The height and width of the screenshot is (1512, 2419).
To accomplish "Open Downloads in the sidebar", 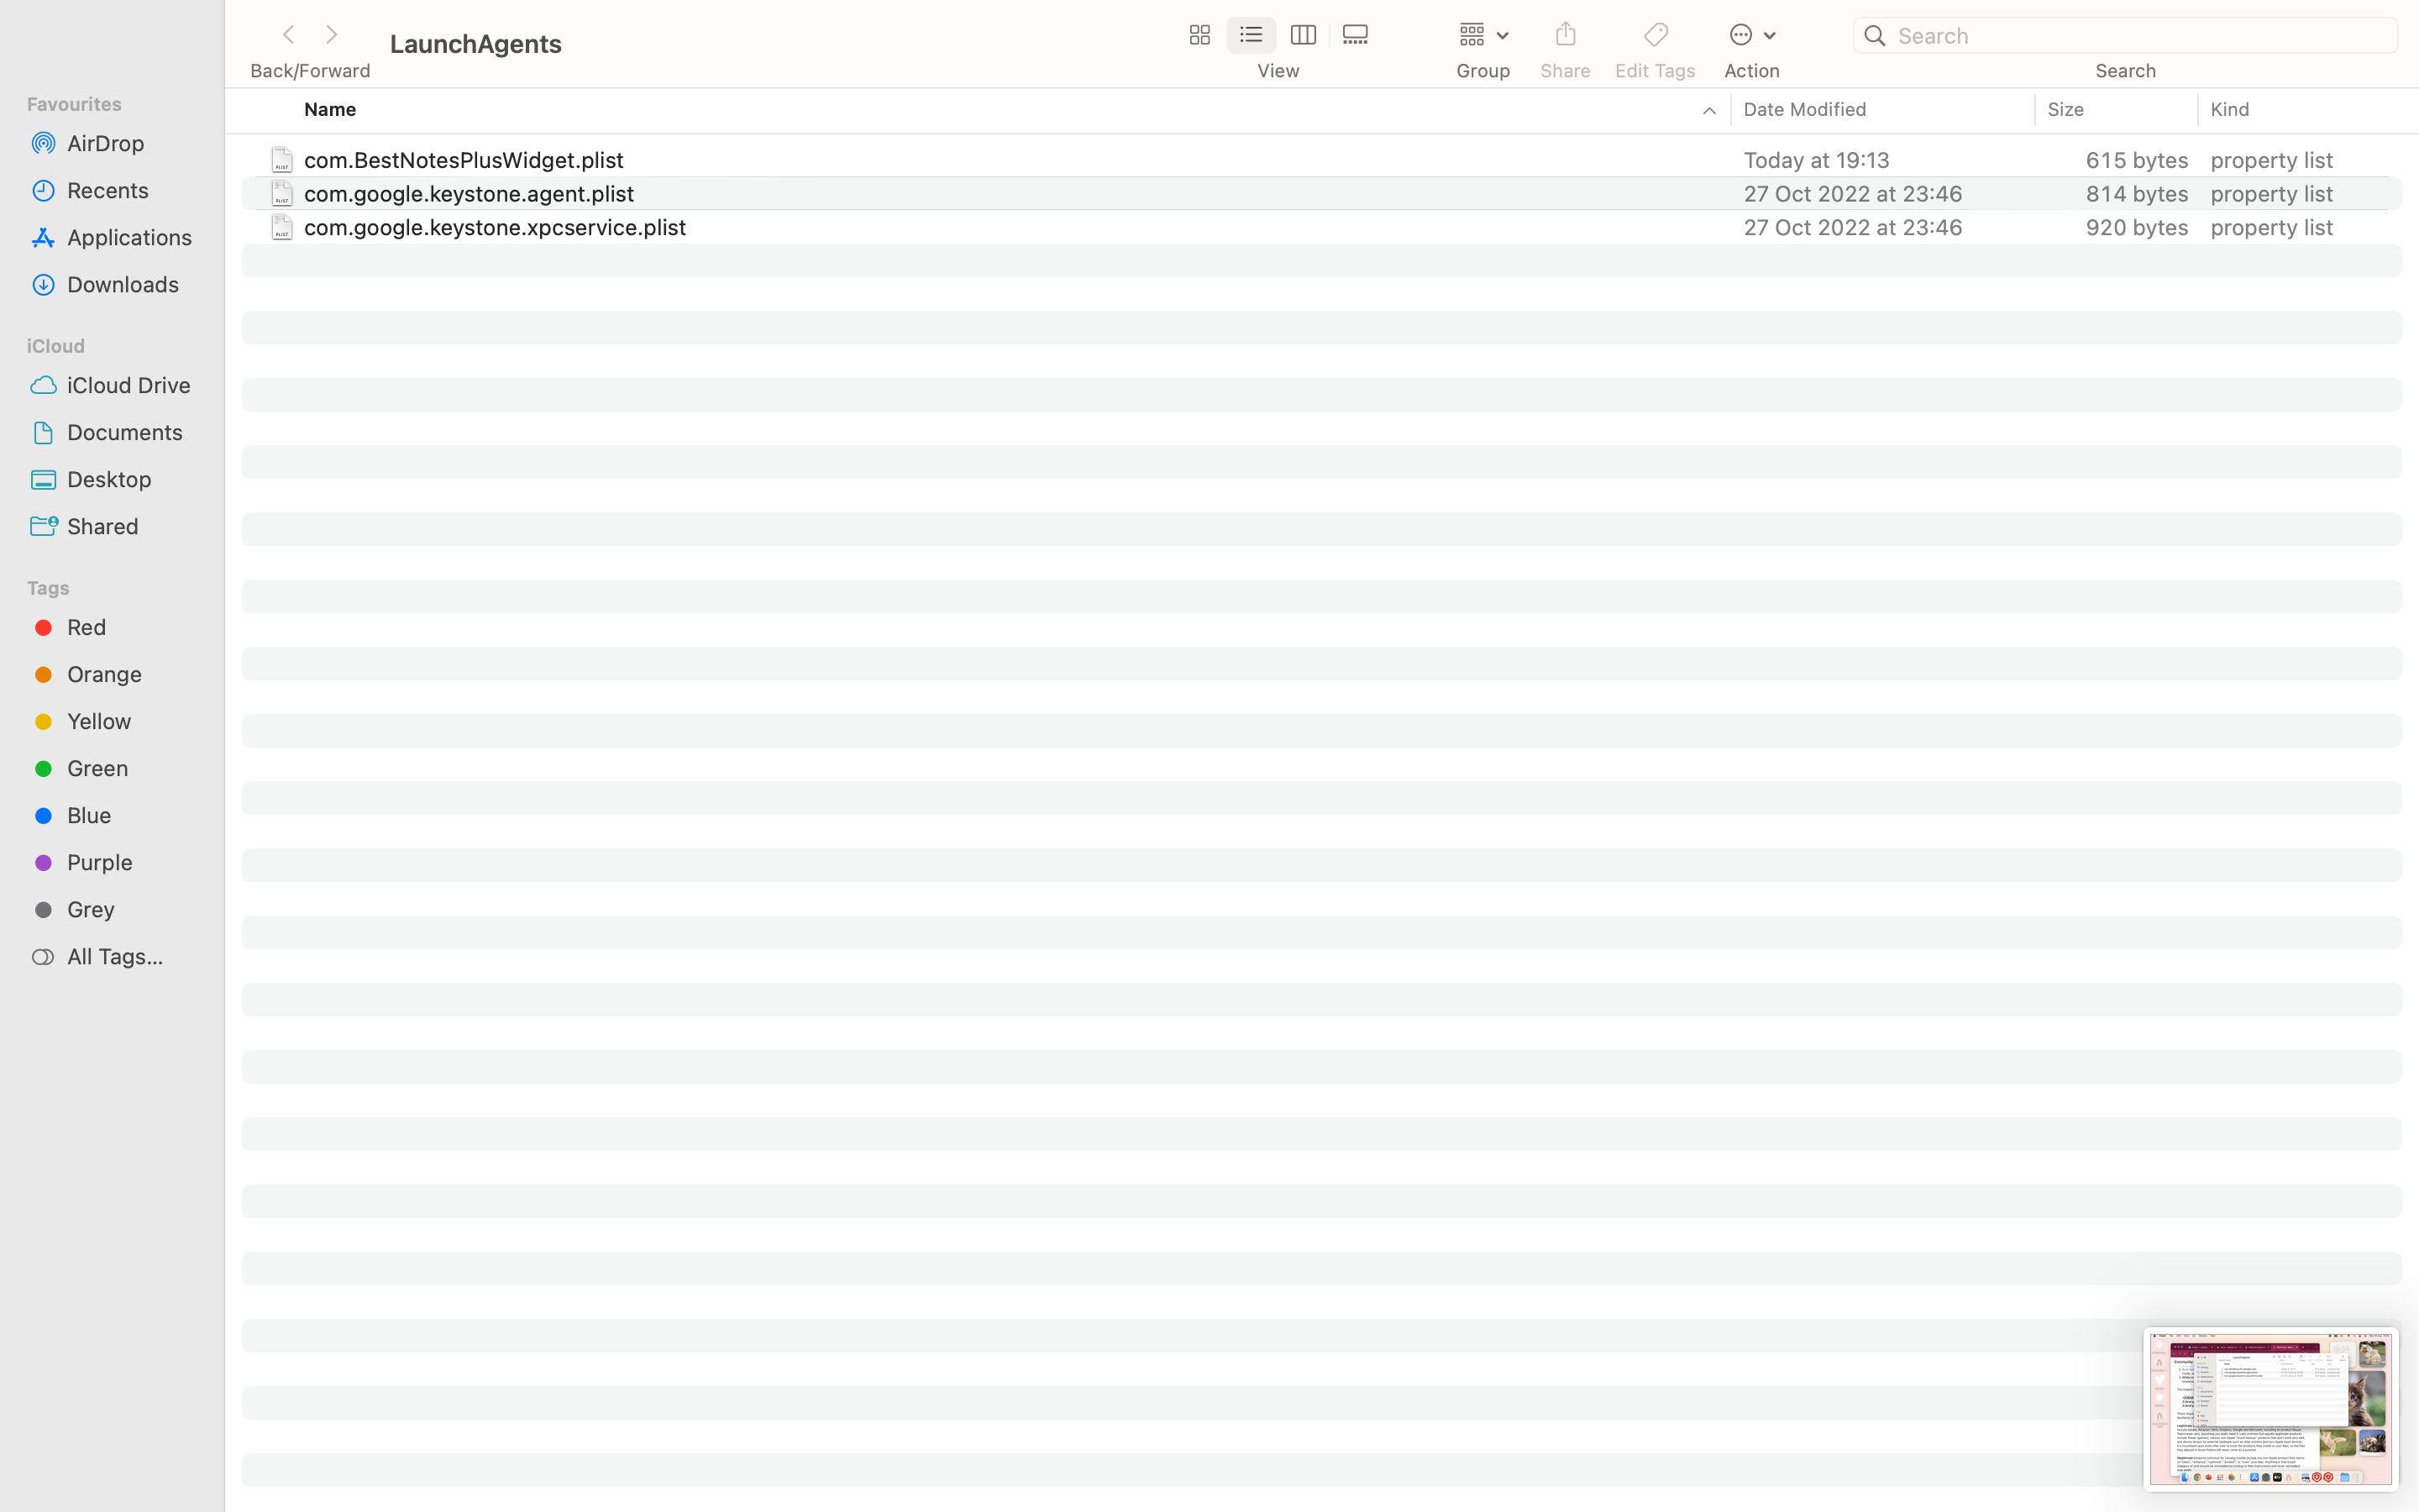I will pos(122,284).
